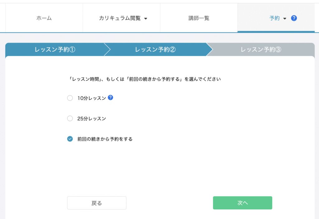Click the greyed レッスン予約③ step

(x=261, y=50)
